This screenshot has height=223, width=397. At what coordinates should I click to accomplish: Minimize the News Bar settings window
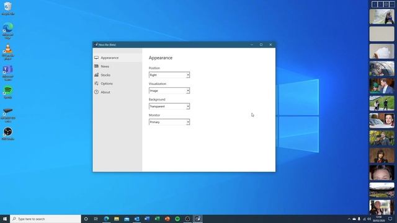[x=252, y=45]
